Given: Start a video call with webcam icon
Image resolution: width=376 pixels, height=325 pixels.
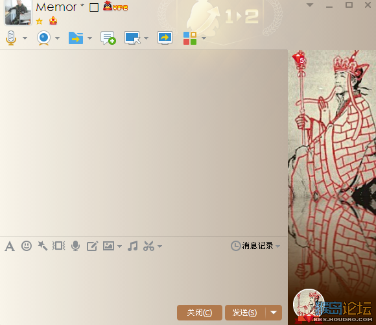Looking at the screenshot, I should coord(43,38).
